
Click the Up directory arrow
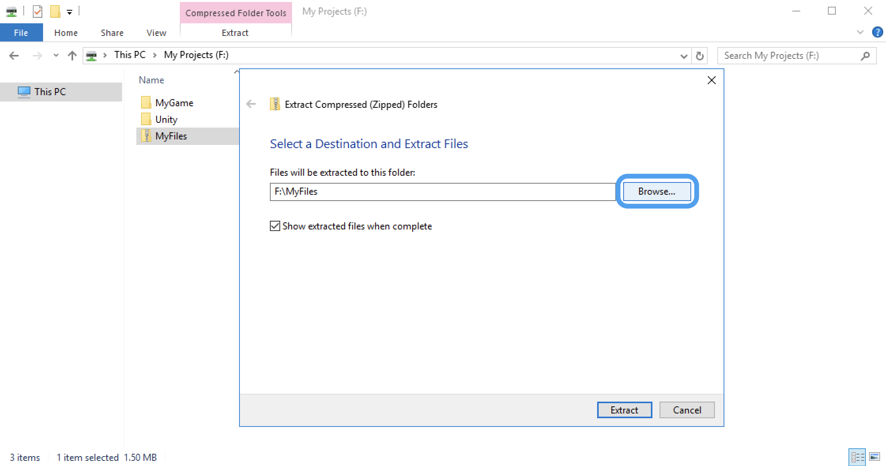click(x=72, y=56)
